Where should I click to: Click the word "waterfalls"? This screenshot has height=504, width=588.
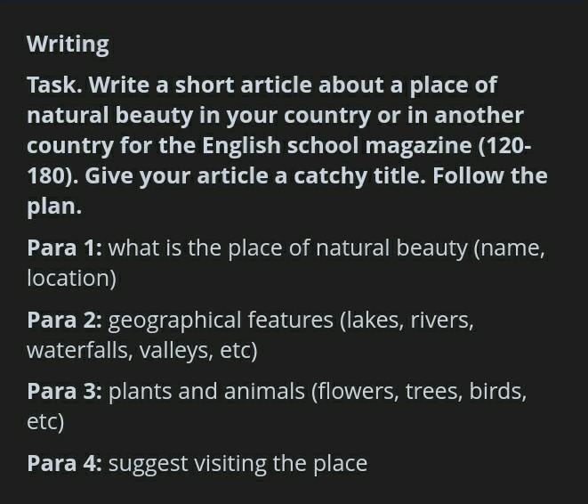tap(77, 350)
